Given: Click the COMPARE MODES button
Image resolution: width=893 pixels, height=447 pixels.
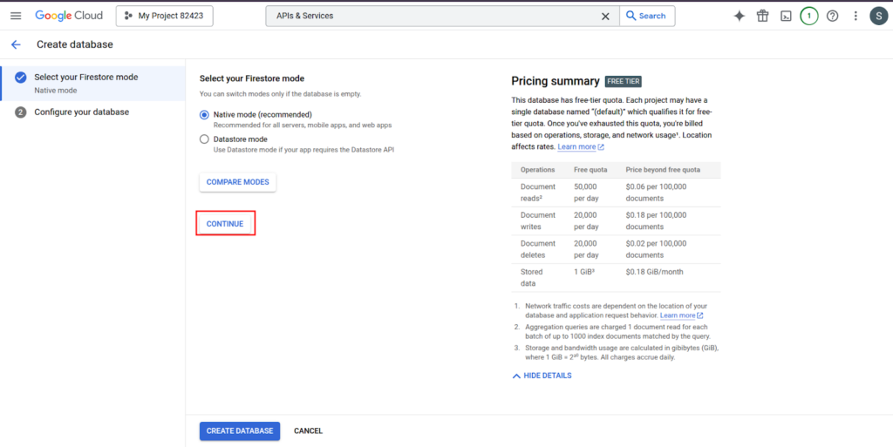Looking at the screenshot, I should (x=237, y=182).
